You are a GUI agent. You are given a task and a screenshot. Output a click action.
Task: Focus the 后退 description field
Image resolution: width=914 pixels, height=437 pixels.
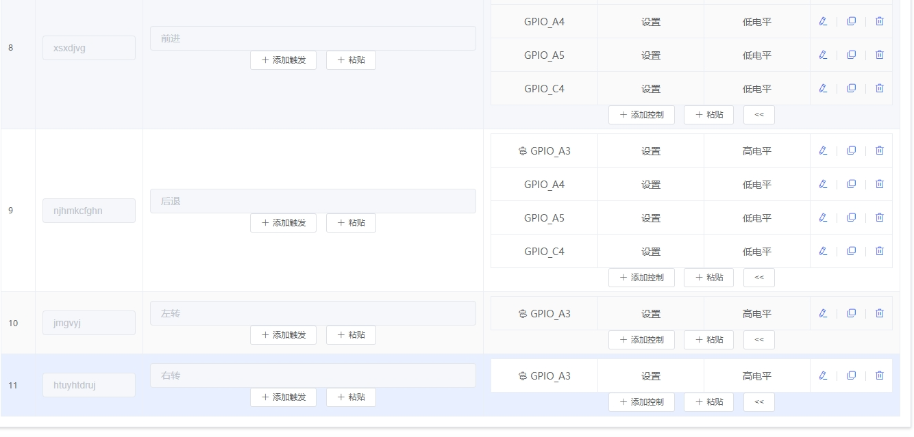click(313, 201)
